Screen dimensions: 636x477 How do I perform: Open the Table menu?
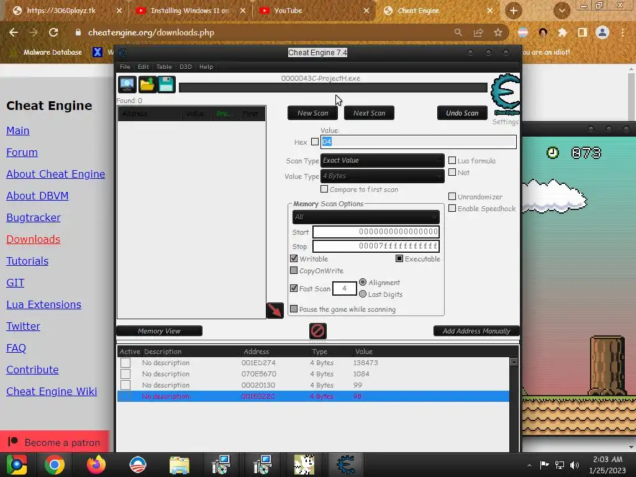tap(164, 66)
